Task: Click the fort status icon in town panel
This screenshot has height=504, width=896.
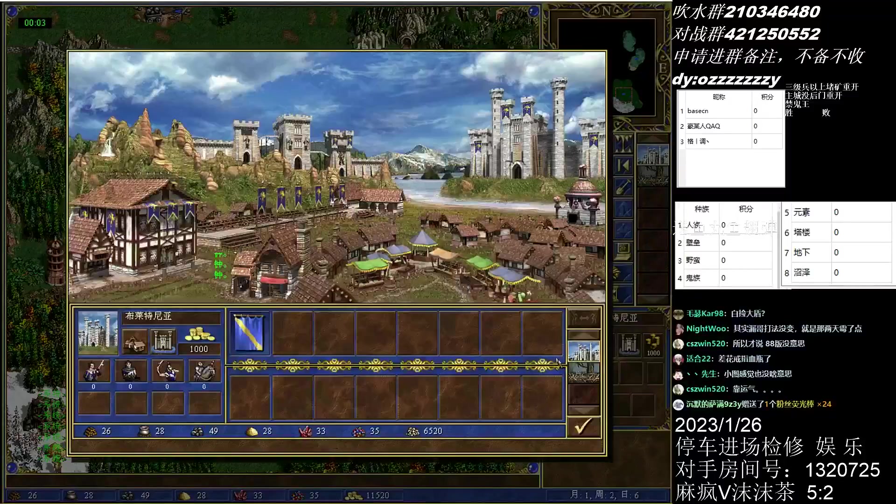Action: [x=163, y=342]
